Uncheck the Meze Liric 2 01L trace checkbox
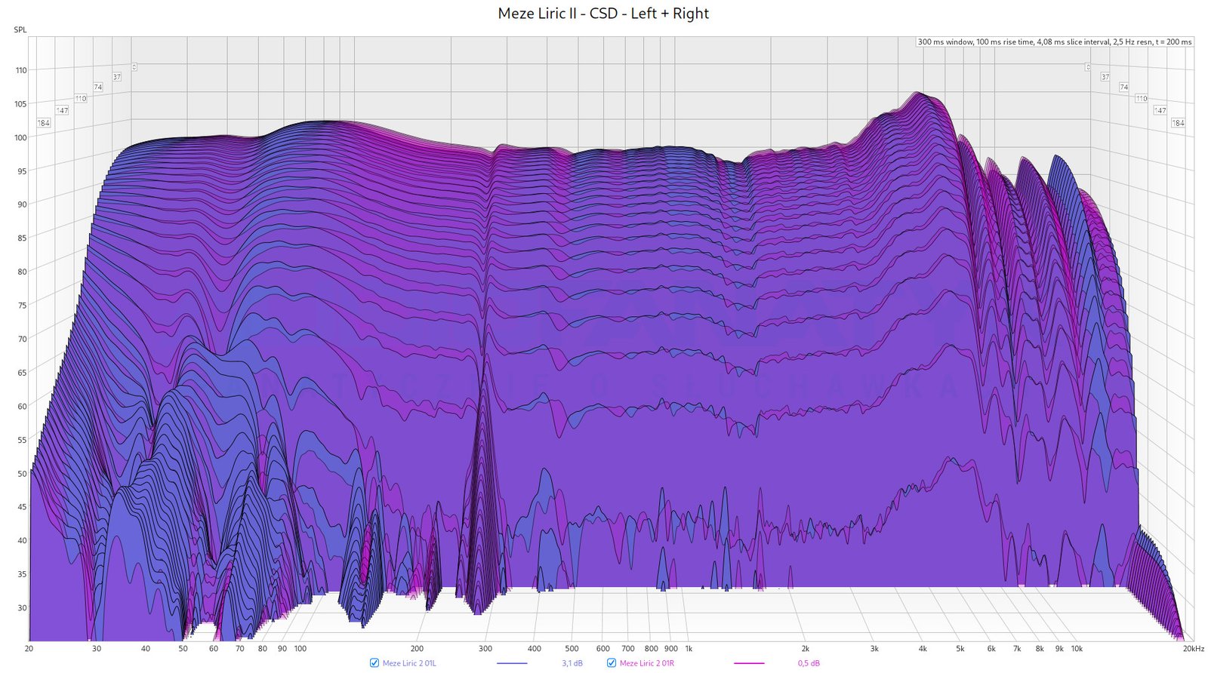 click(374, 663)
